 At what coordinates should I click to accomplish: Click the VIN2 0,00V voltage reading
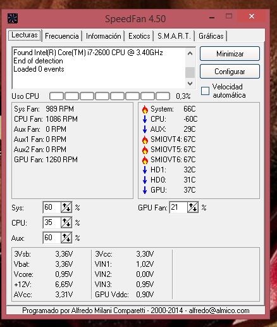coord(125,274)
